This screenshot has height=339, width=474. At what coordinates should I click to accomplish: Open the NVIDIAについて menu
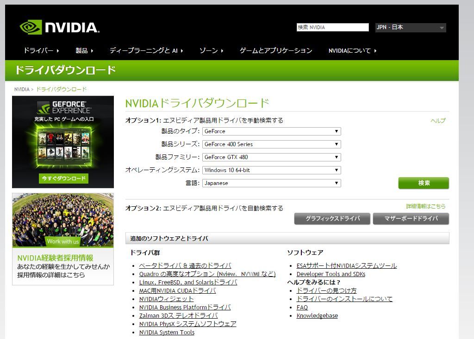pyautogui.click(x=352, y=50)
